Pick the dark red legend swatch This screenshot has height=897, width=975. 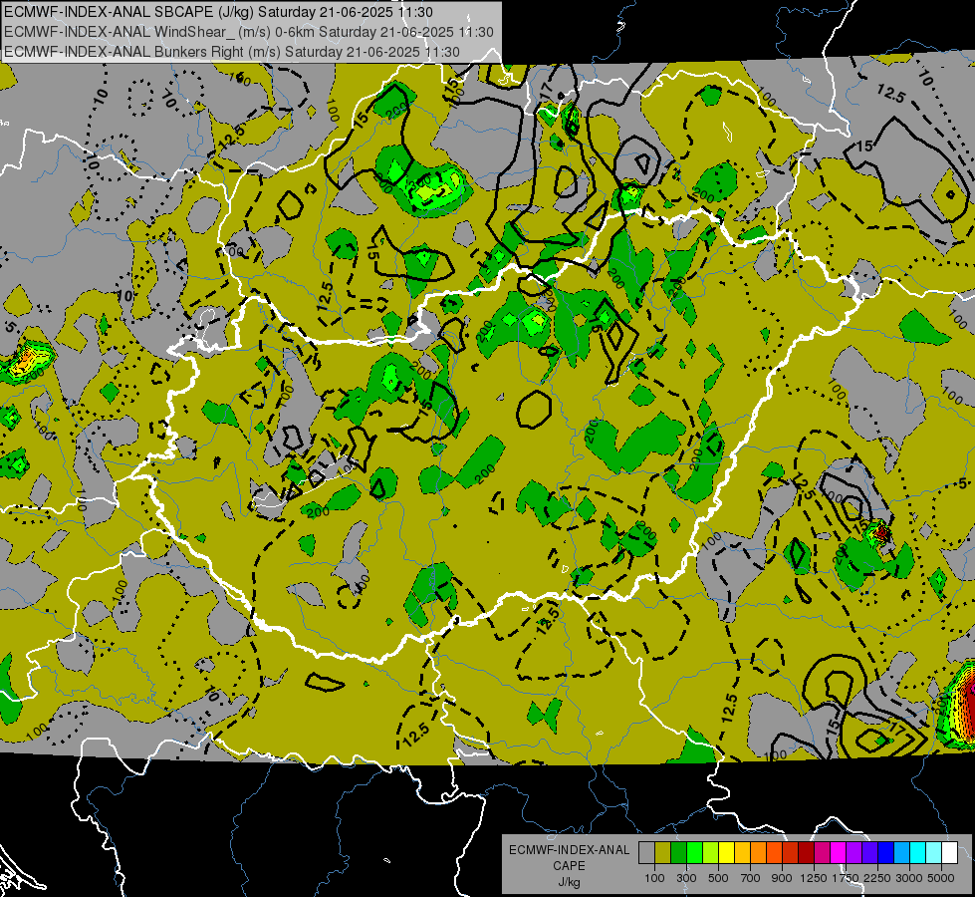pyautogui.click(x=807, y=852)
